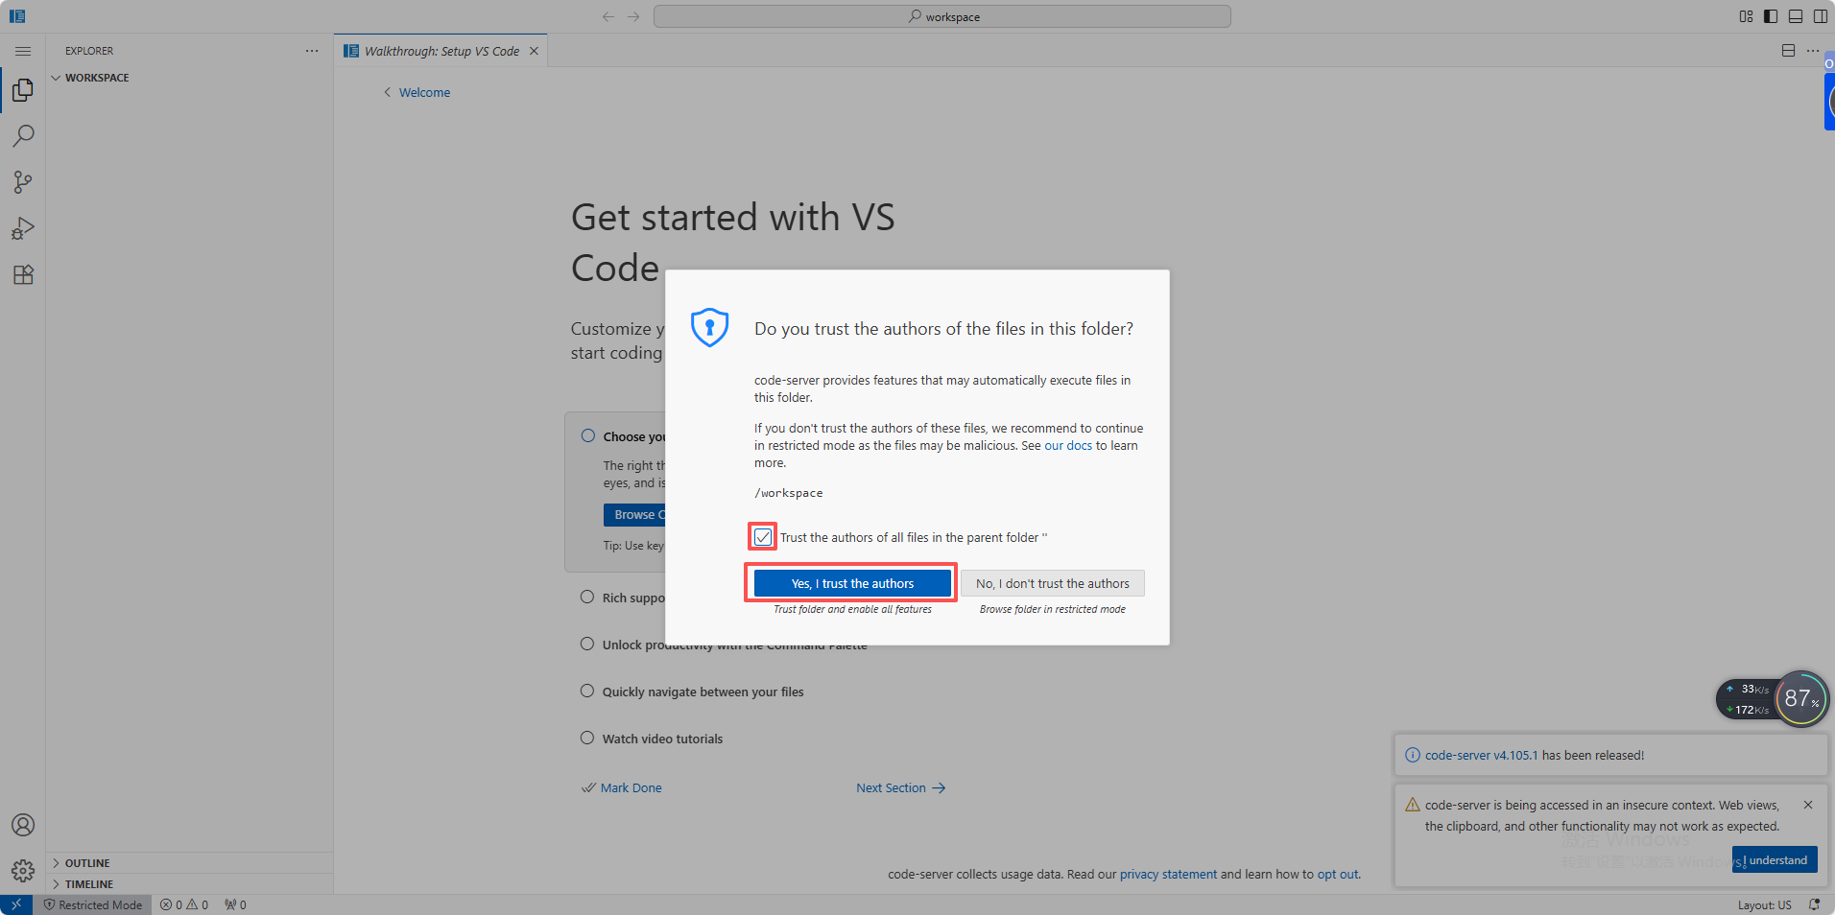Select Unlock productivity step radio
This screenshot has height=915, width=1835.
(587, 644)
